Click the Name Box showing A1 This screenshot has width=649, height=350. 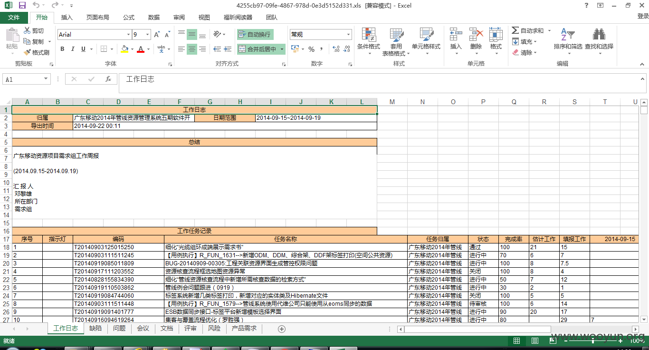click(26, 79)
